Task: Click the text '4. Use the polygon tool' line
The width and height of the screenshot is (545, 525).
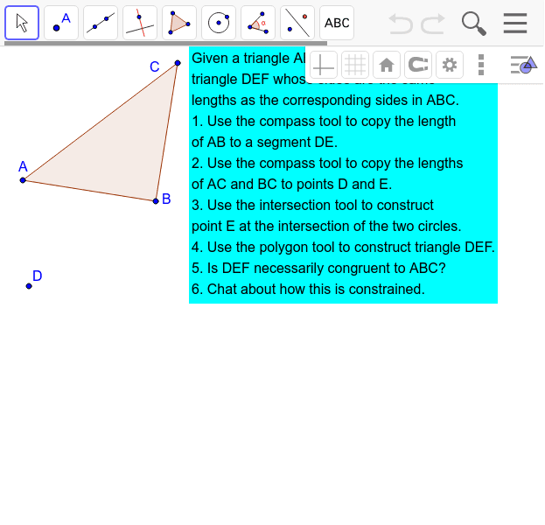Action: click(343, 248)
